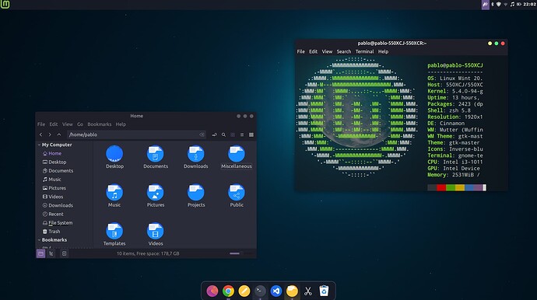
Task: Open Edit menu in the Home window
Action: point(54,124)
